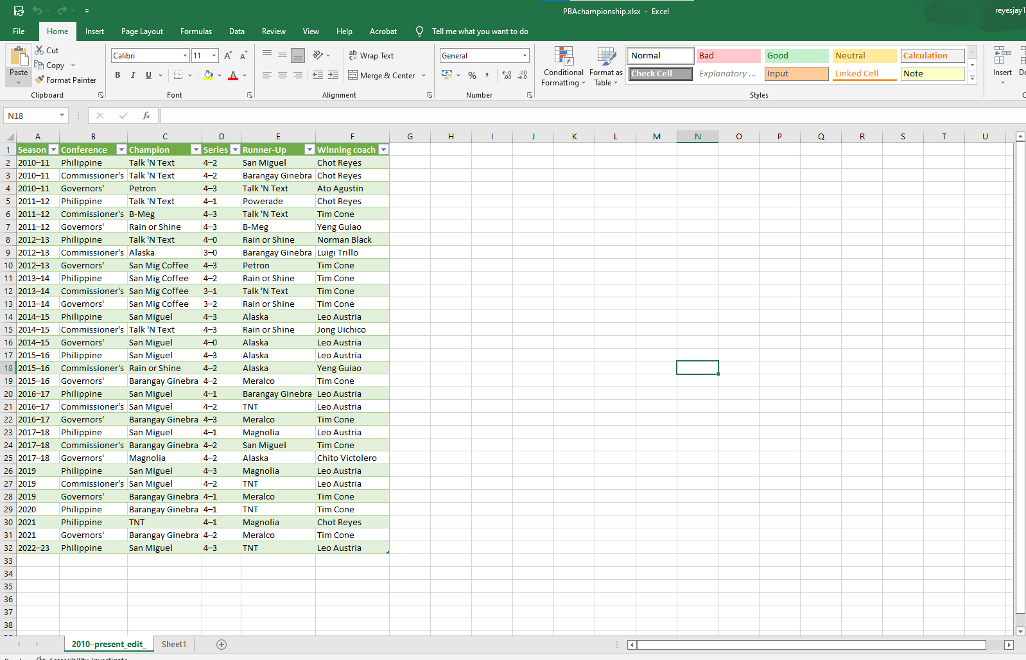Open text Orientation options
Viewport: 1026px width, 660px height.
pyautogui.click(x=318, y=55)
